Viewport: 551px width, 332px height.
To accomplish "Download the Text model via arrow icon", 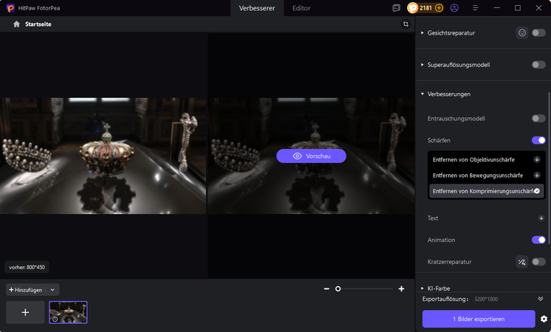I will click(x=538, y=218).
